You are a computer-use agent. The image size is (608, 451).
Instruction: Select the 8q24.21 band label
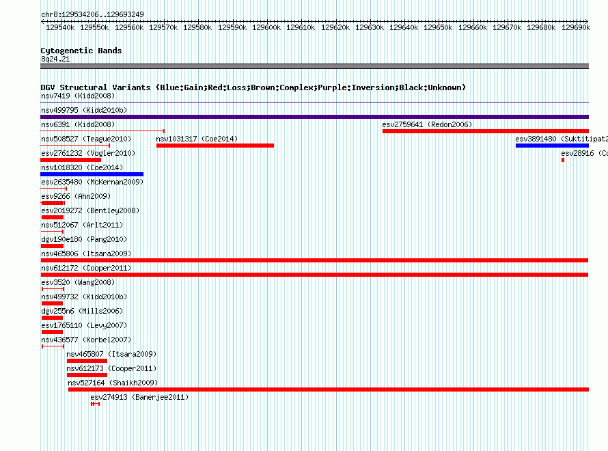click(x=55, y=59)
